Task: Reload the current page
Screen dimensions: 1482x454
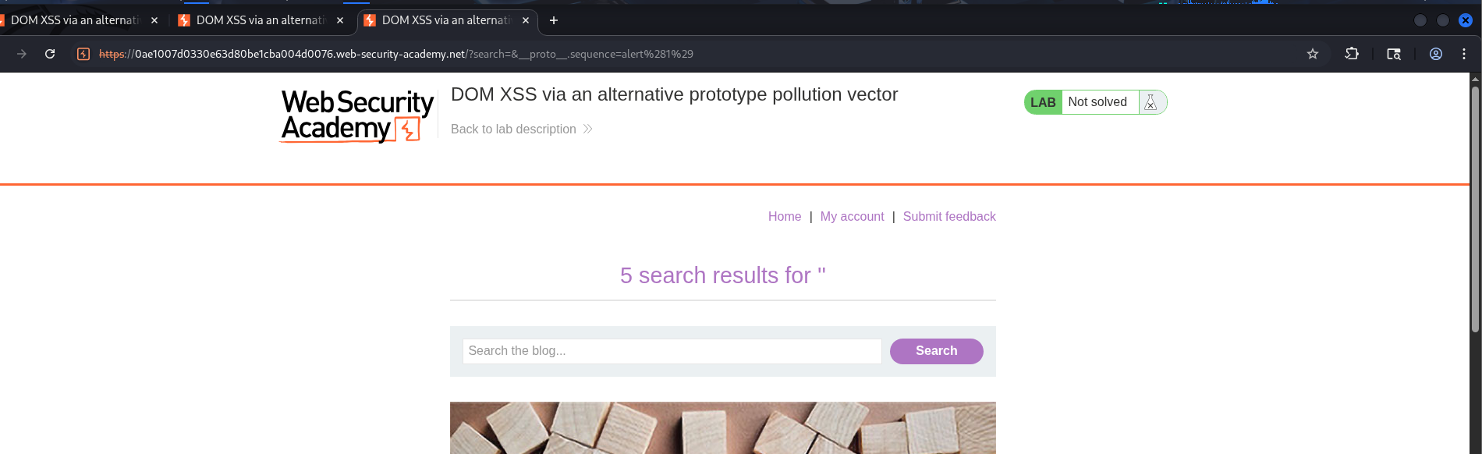Action: point(50,54)
